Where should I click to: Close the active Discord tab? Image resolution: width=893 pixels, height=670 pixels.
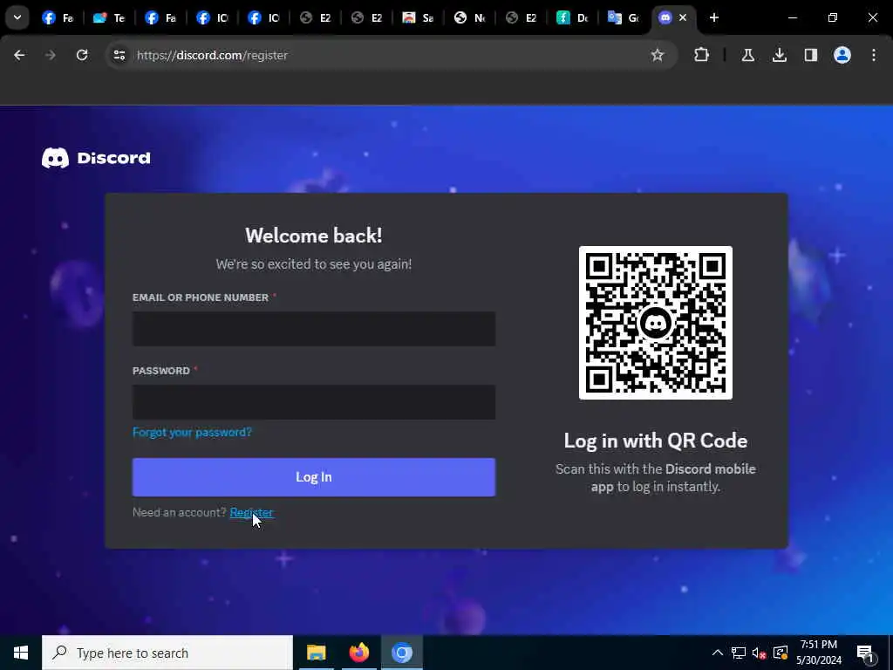[683, 17]
